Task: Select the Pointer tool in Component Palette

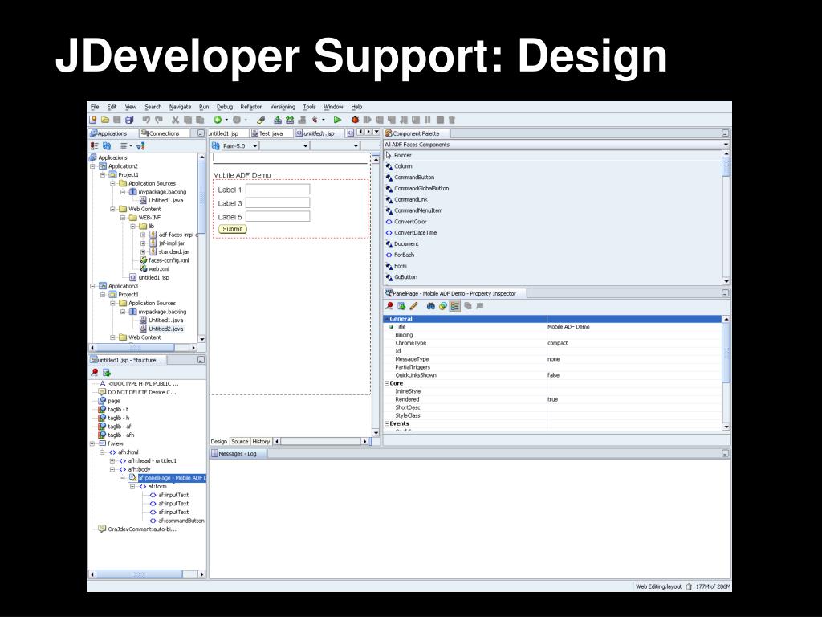Action: click(x=402, y=155)
